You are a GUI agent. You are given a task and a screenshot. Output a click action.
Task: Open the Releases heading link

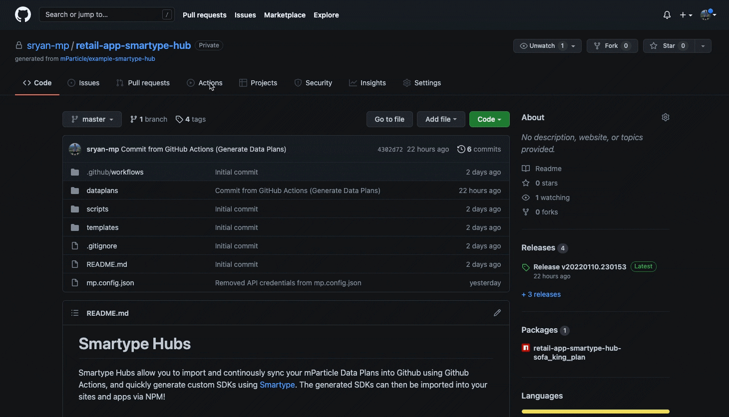[x=545, y=248]
